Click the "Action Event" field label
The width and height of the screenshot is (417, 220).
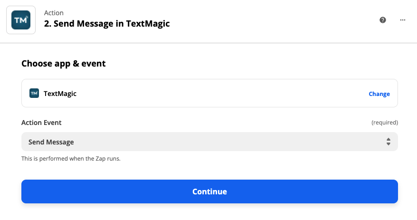tap(41, 122)
